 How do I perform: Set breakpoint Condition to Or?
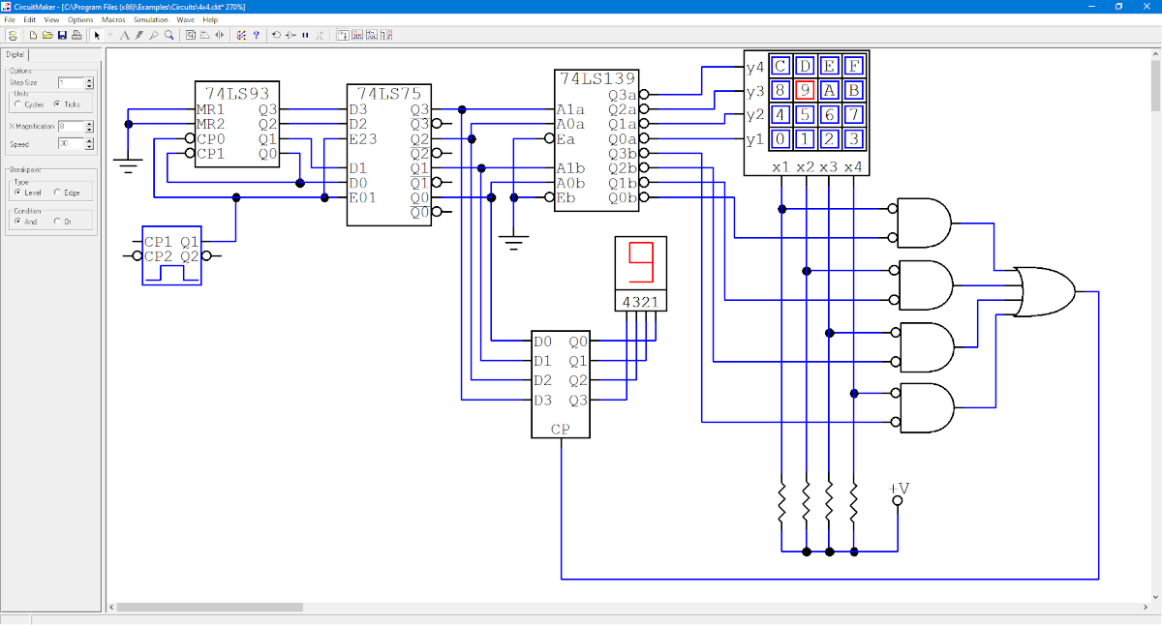coord(56,222)
